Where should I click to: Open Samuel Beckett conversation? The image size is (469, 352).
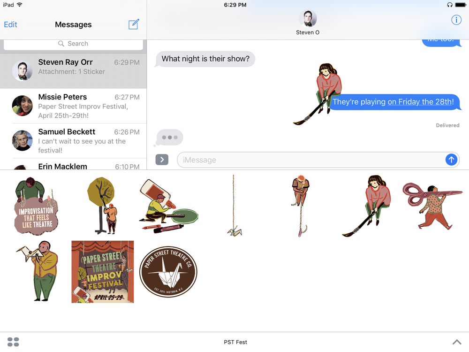click(73, 141)
